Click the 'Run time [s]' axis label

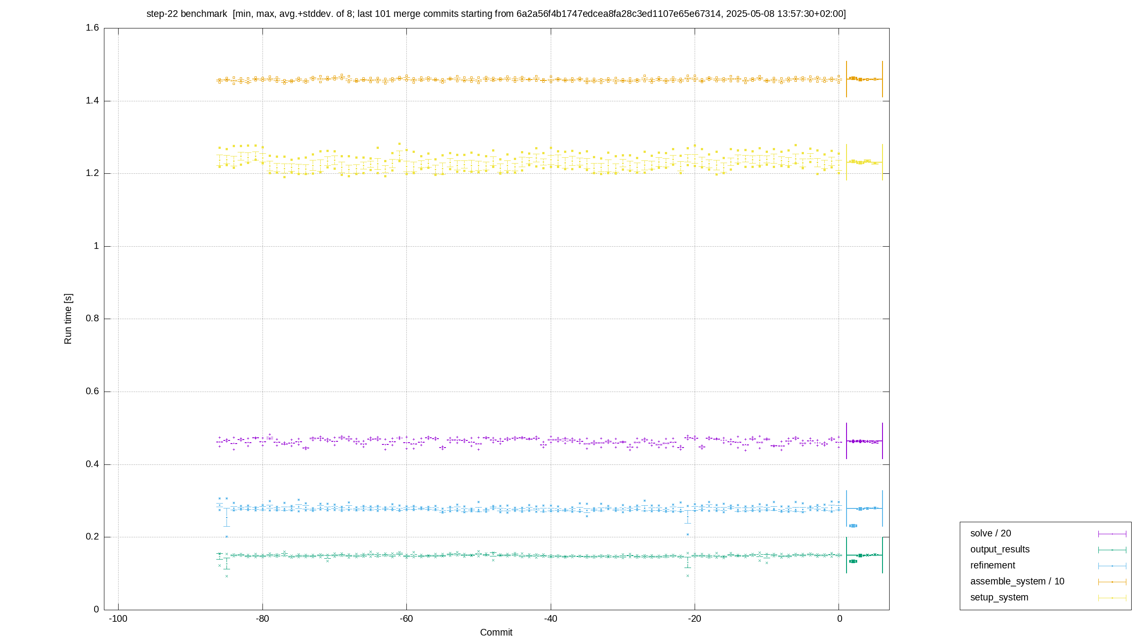pos(68,319)
